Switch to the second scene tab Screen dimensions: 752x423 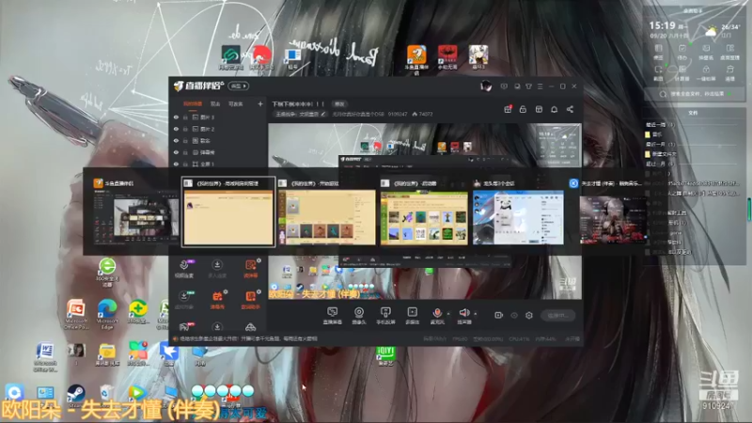pos(215,103)
